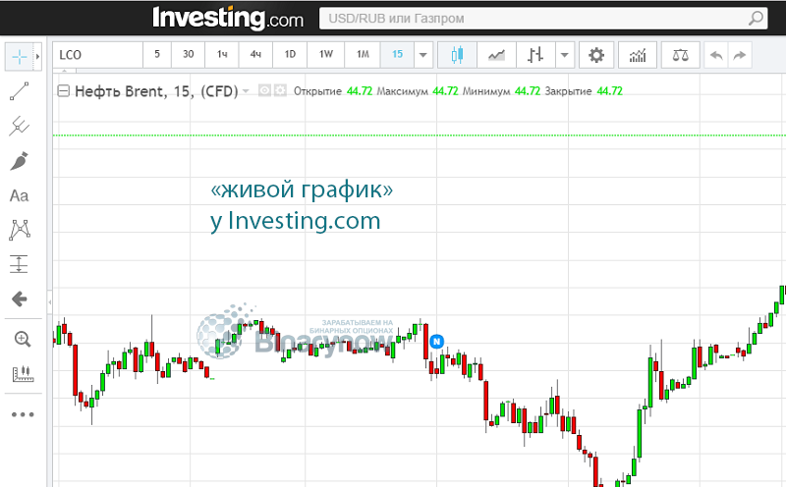Collapse the Нефть Brent legend box
Image resolution: width=786 pixels, height=487 pixels.
(63, 90)
